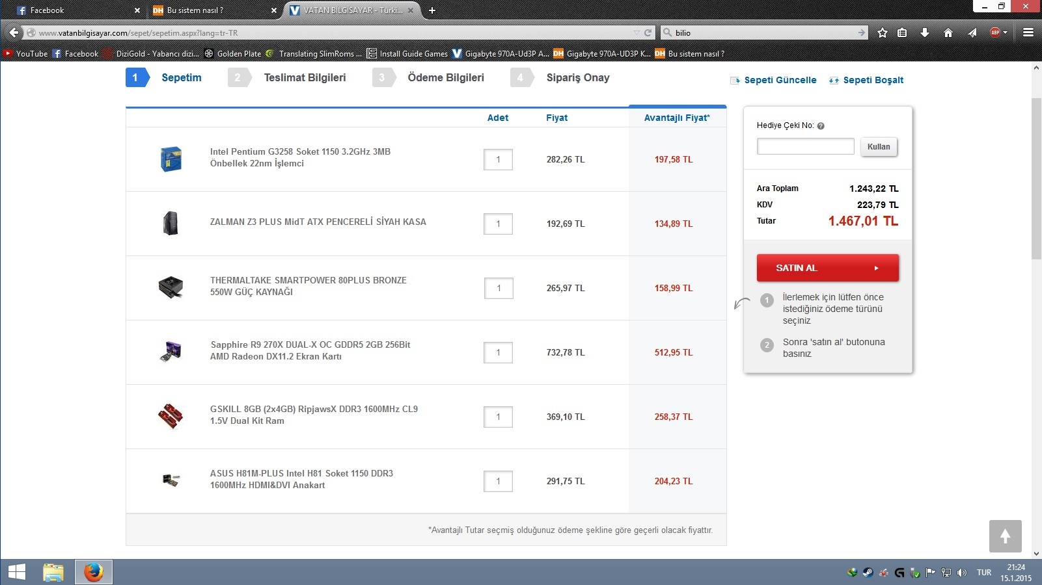Screen dimensions: 1042x585
Task: Switch to the 'Bu sistem nasıl ?' tab
Action: (215, 10)
